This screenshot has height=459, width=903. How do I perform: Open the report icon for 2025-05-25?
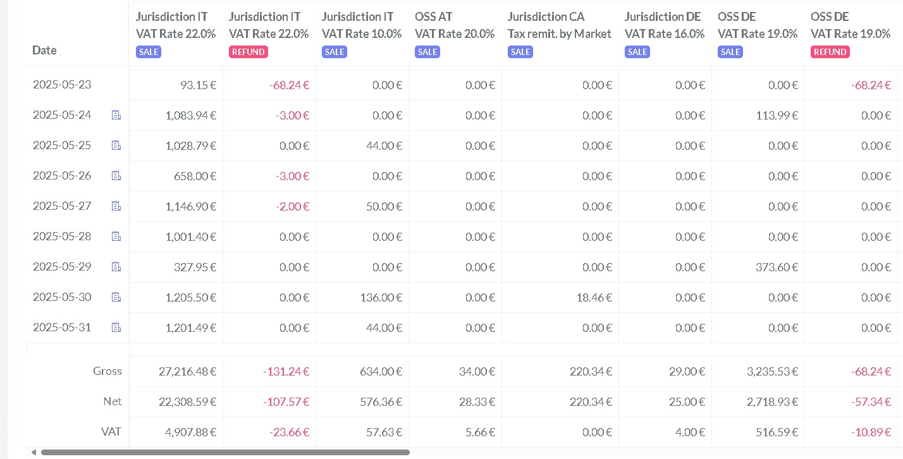[116, 145]
